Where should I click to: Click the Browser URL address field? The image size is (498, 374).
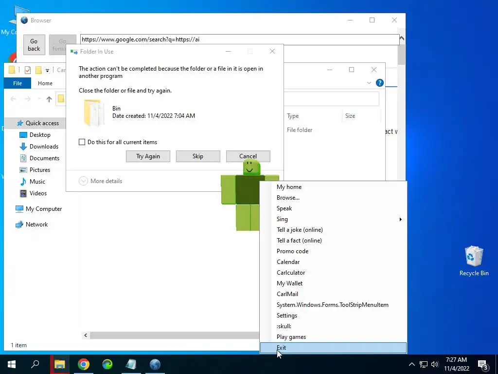[239, 39]
